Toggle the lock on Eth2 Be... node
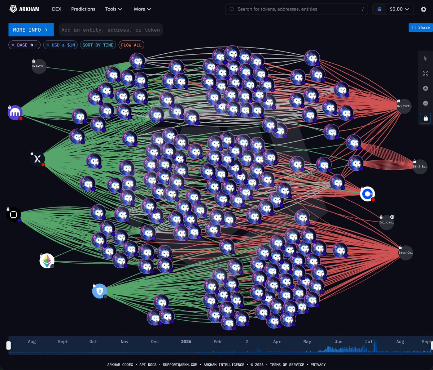The height and width of the screenshot is (370, 433). [415, 161]
